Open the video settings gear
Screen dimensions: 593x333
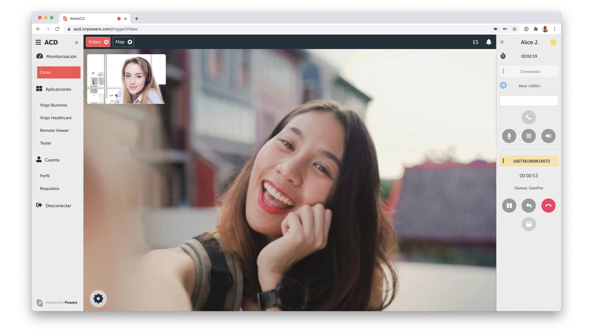click(x=98, y=298)
